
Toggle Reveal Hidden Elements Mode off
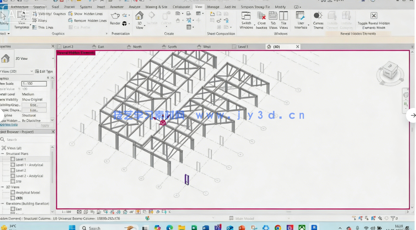pyautogui.click(x=374, y=20)
